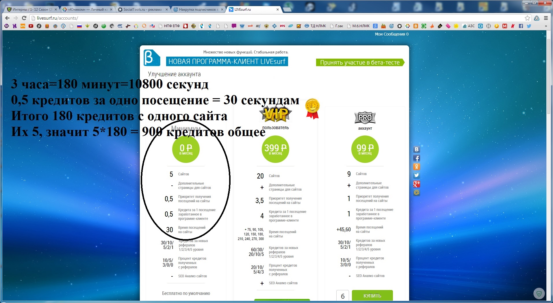Open the YouTube bookmark icon
The image size is (553, 303).
pos(31,26)
